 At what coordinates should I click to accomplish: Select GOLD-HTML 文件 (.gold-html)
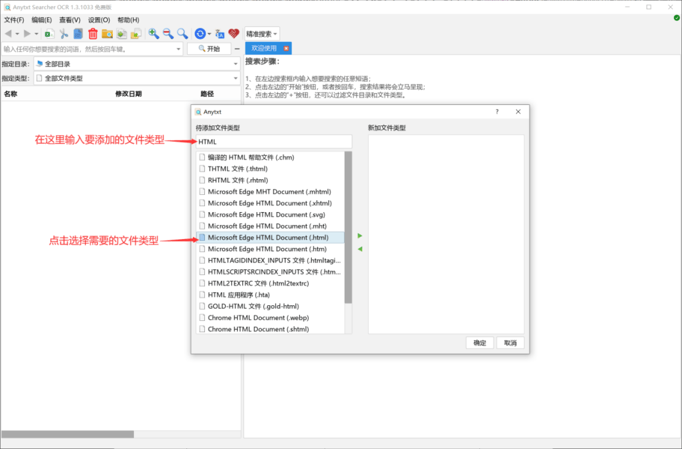pyautogui.click(x=270, y=307)
